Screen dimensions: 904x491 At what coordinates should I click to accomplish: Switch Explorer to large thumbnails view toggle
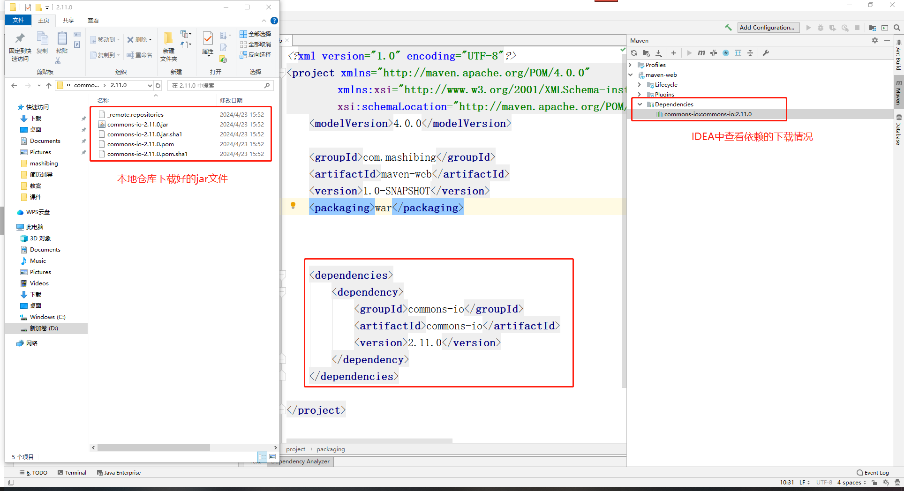point(272,457)
